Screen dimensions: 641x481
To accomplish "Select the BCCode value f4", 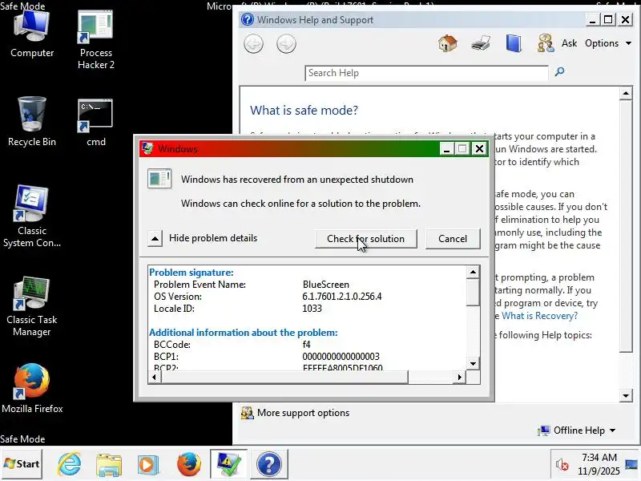I will 306,345.
